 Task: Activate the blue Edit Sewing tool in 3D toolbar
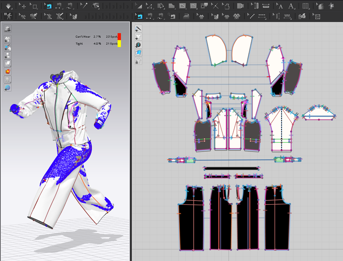(x=48, y=6)
